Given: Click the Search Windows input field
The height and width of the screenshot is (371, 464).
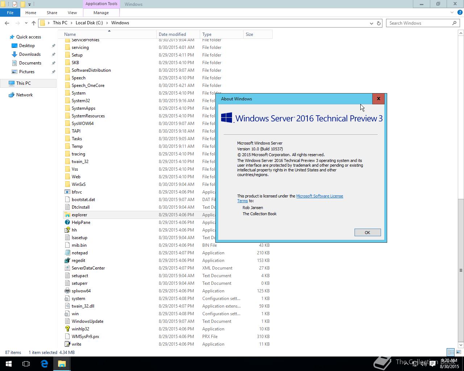Looking at the screenshot, I should (x=419, y=23).
